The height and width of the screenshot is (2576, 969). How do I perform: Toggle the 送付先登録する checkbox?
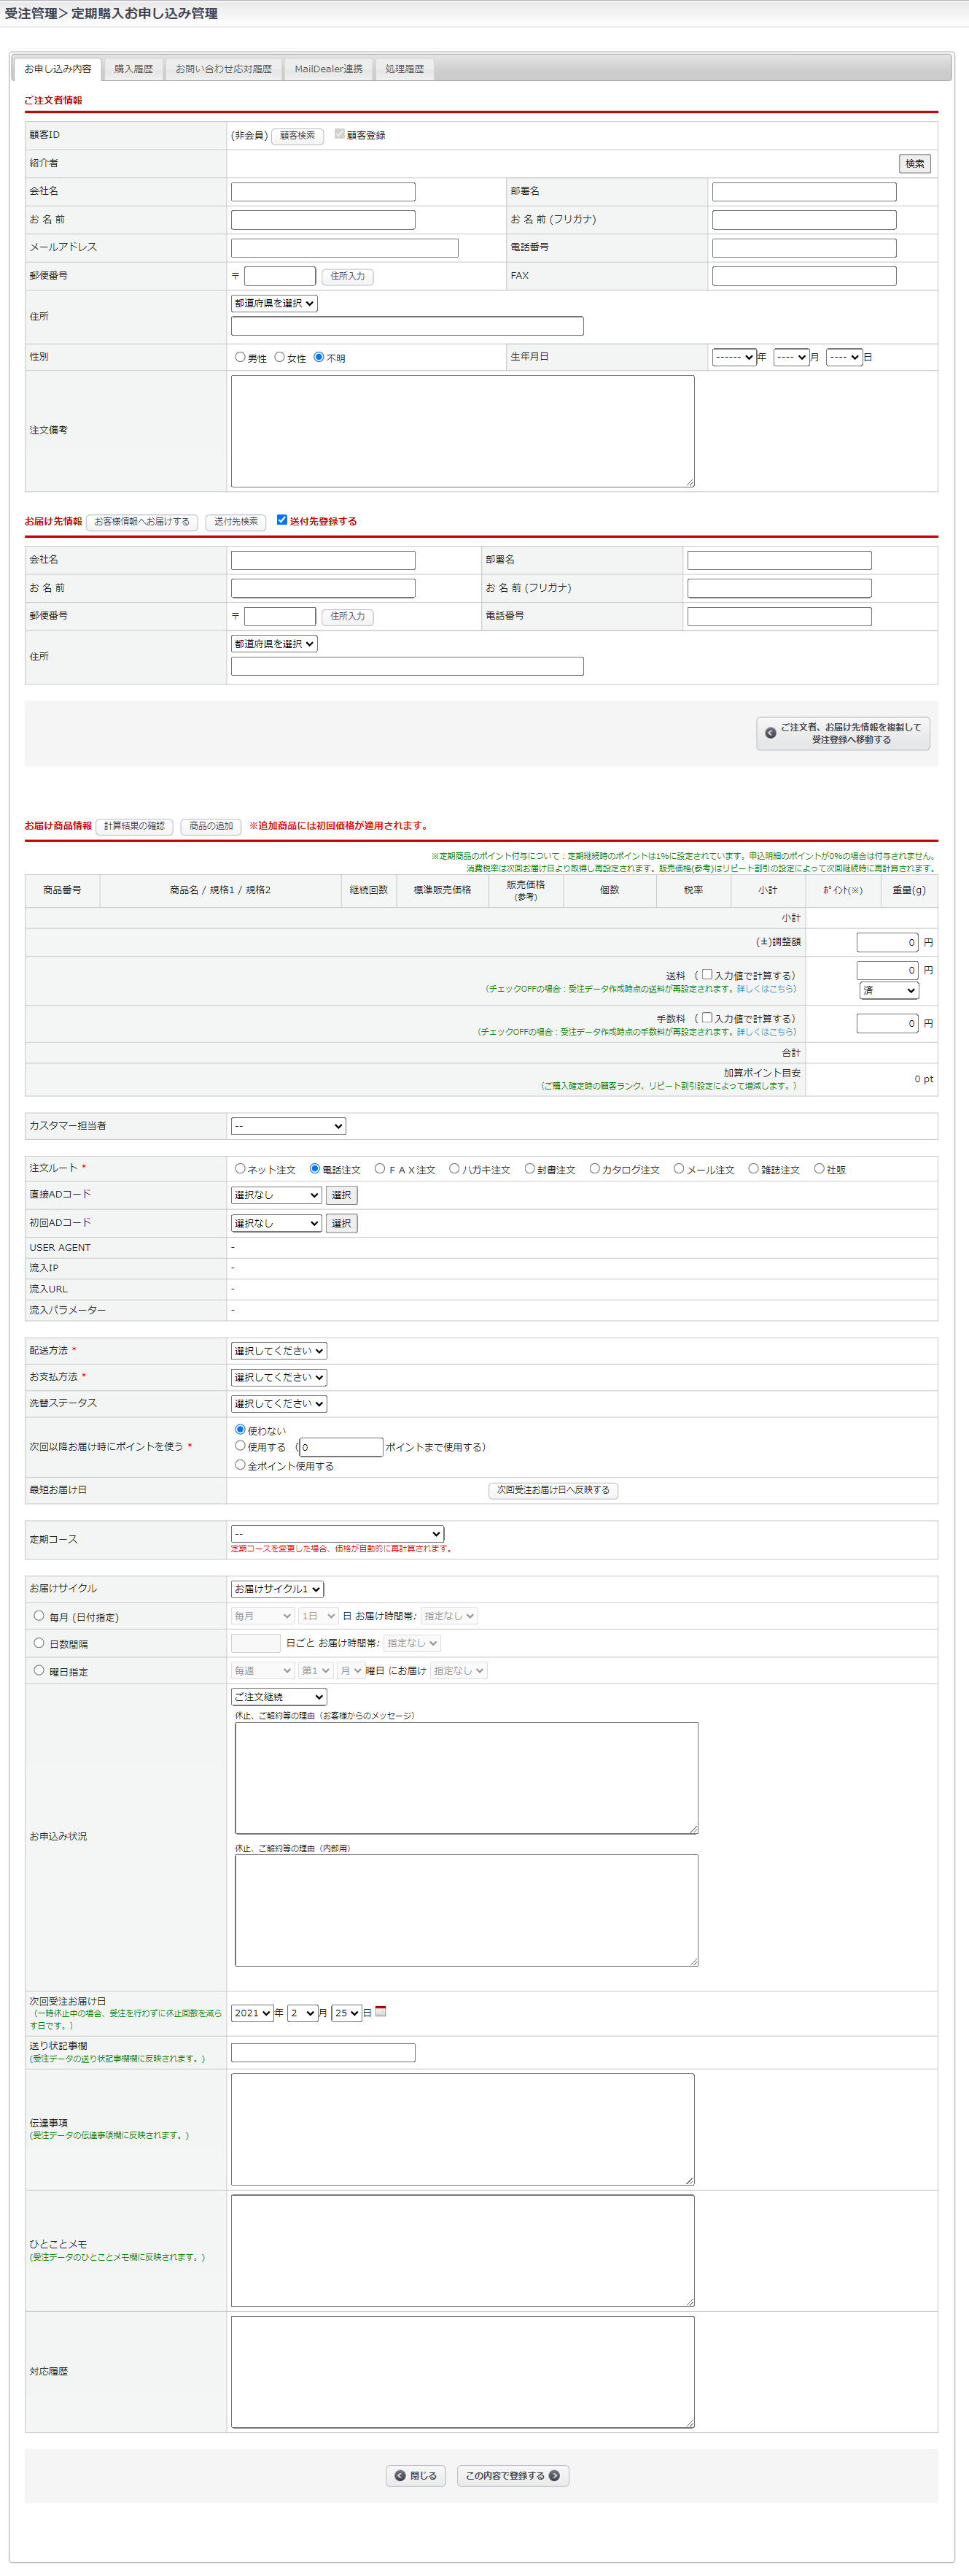[x=281, y=520]
